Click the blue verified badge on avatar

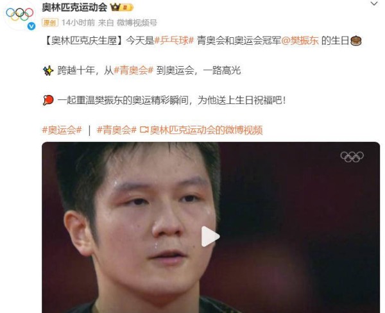tap(31, 26)
